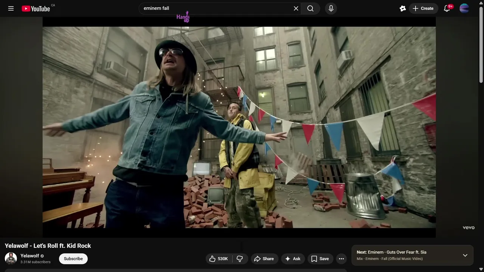Image resolution: width=484 pixels, height=272 pixels.
Task: Click the '3.31M subscribers' text
Action: [x=36, y=262]
